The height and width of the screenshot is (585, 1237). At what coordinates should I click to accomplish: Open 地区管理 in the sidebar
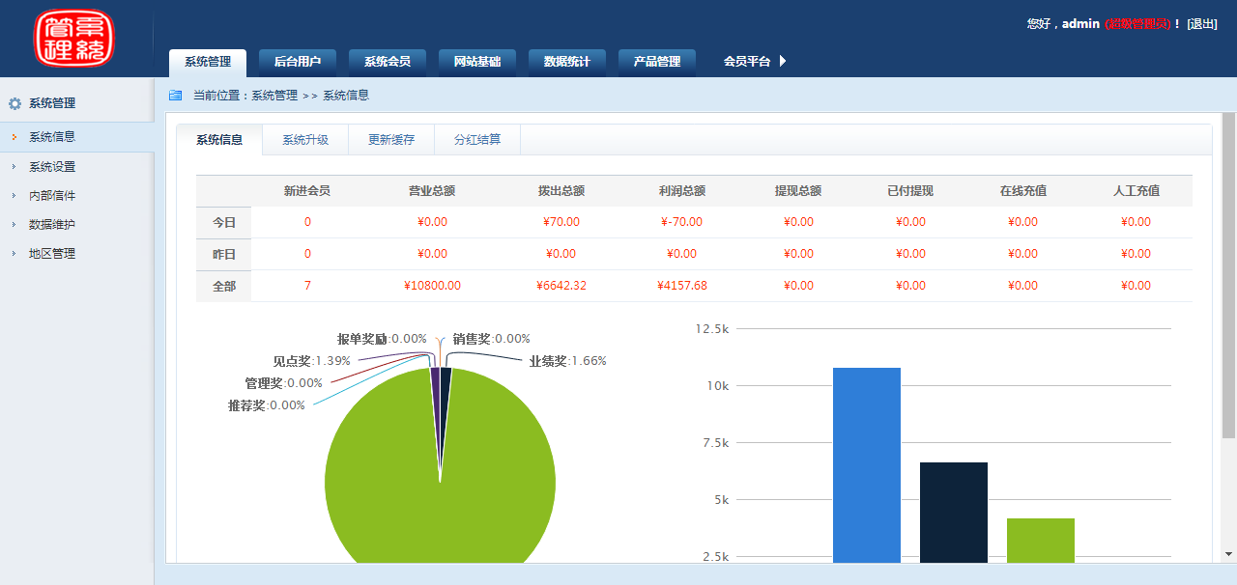click(52, 254)
